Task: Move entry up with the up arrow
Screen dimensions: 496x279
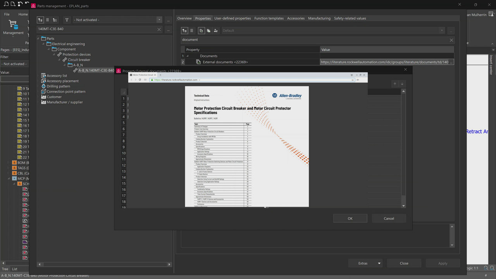Action: pos(395,84)
